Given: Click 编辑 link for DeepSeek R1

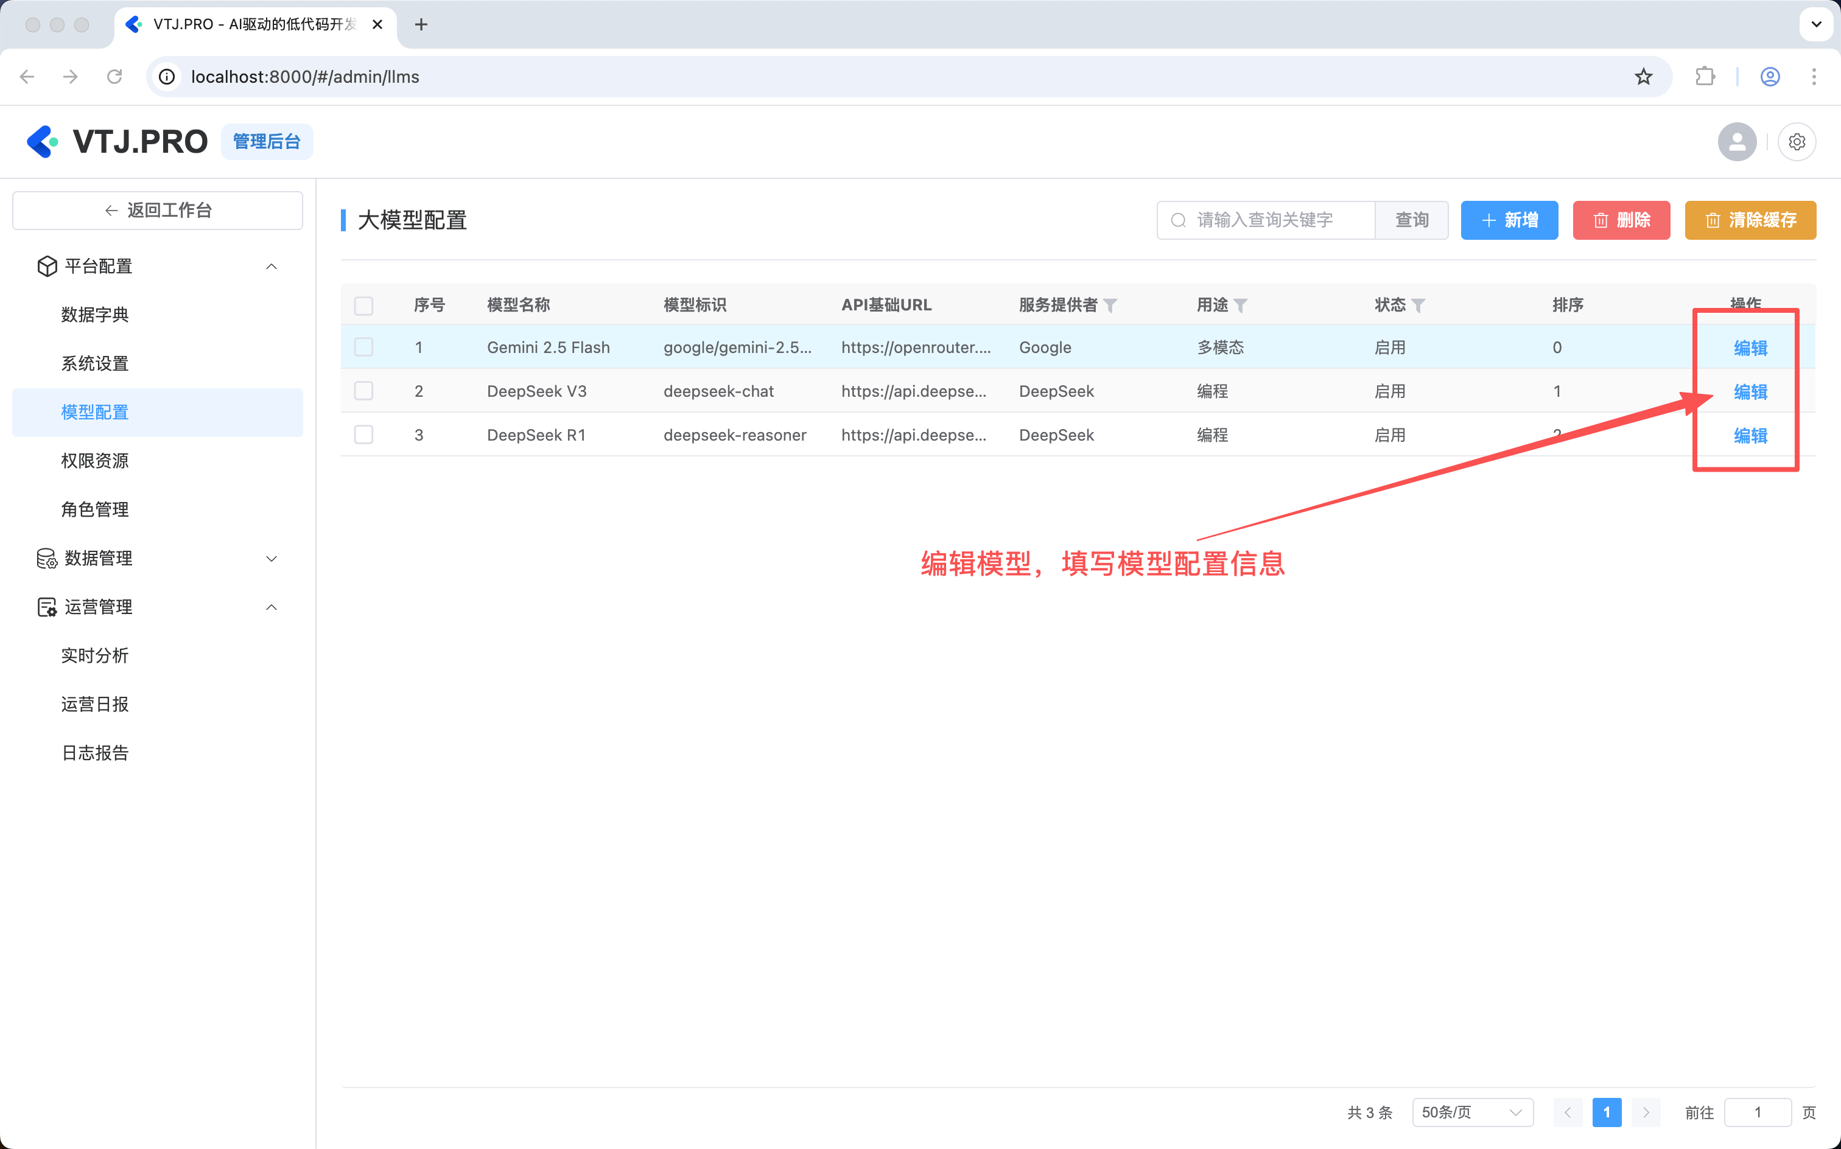Looking at the screenshot, I should point(1750,435).
